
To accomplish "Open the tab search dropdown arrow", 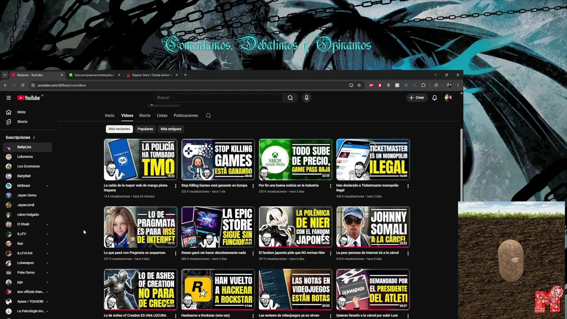I will click(x=5, y=75).
